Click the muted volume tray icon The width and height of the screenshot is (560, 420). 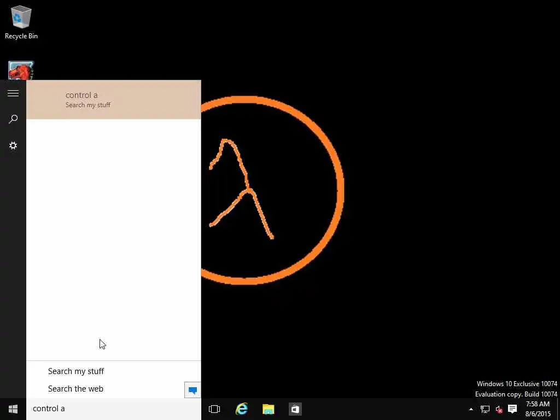tap(499, 409)
